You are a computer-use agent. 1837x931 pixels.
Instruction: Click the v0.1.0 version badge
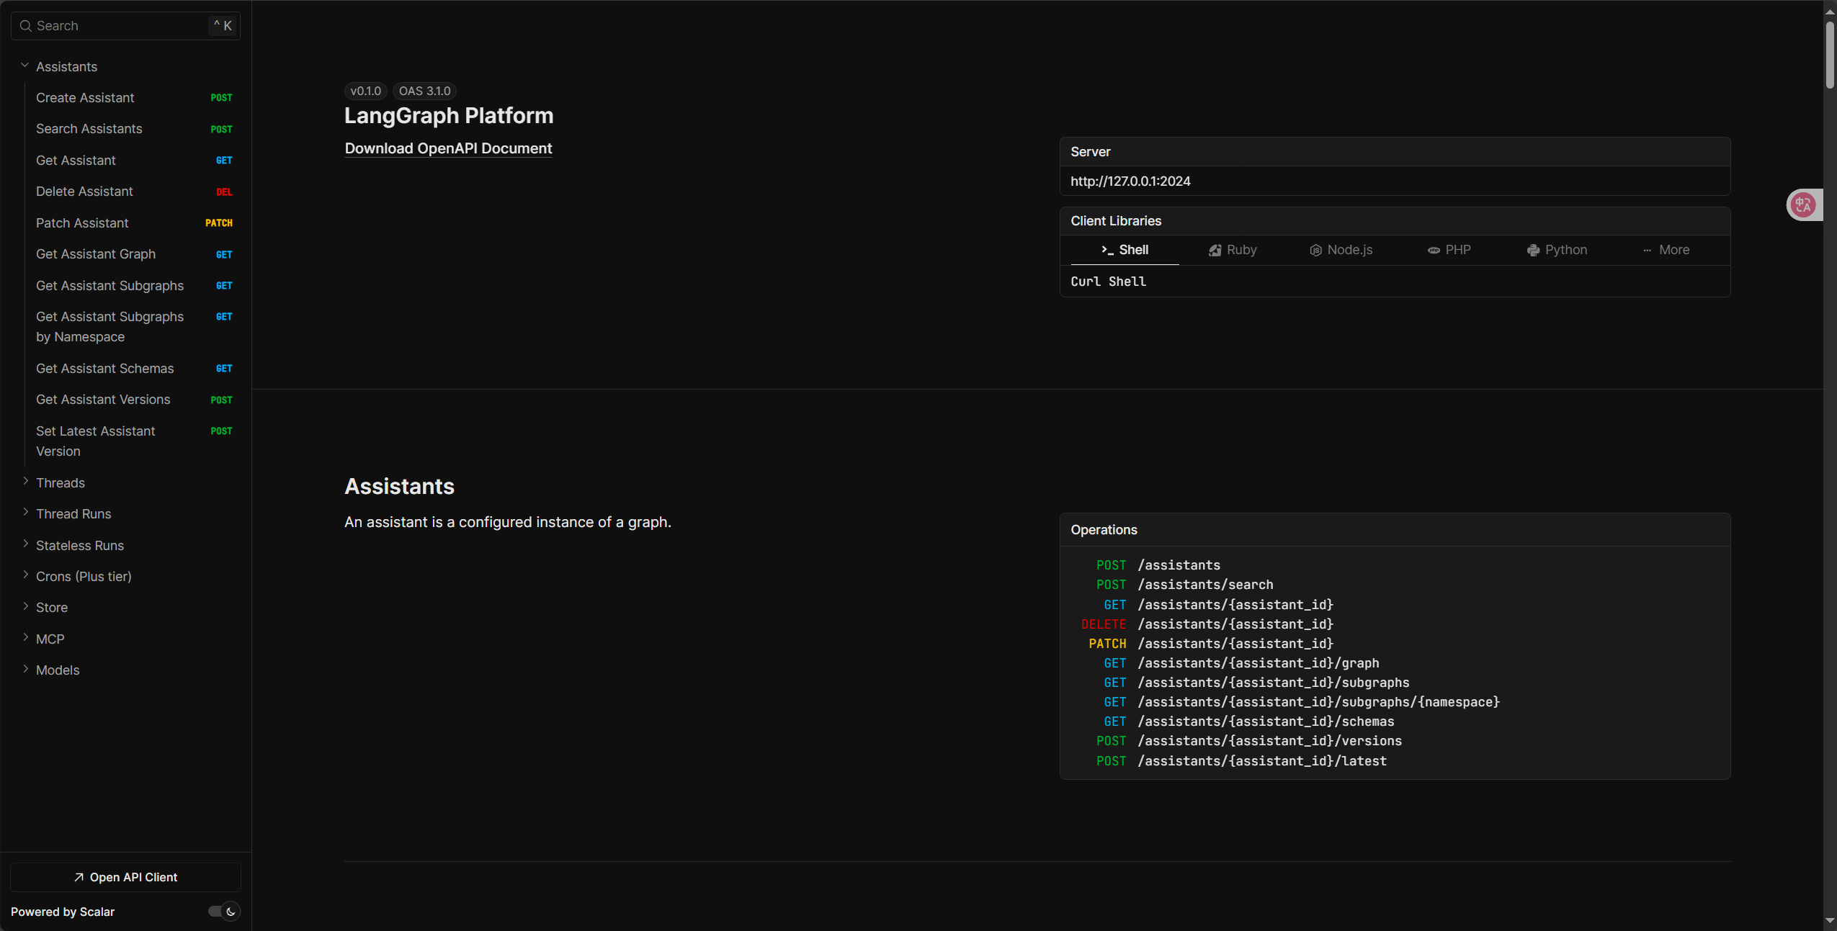365,91
